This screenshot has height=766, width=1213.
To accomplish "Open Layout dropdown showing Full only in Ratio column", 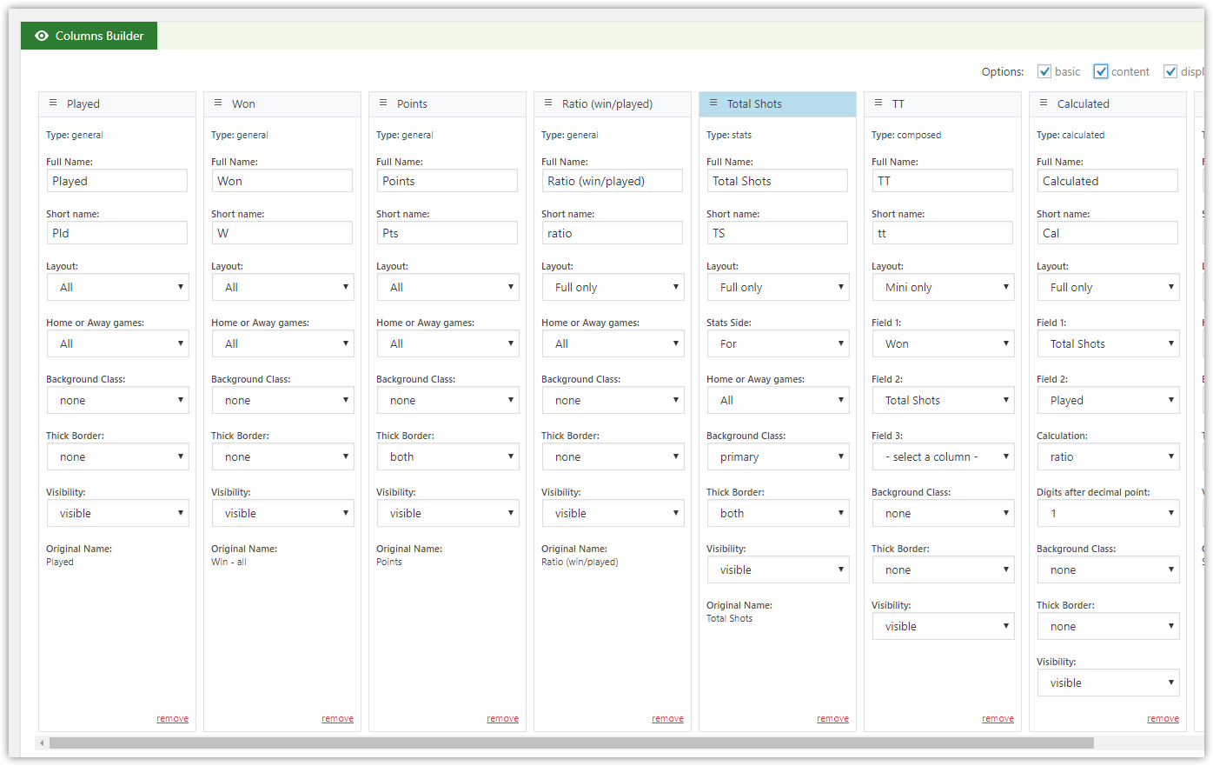I will (x=613, y=287).
